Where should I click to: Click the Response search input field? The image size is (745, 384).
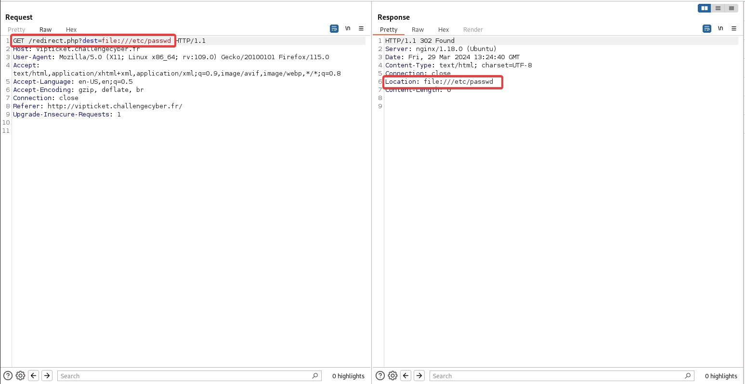pyautogui.click(x=559, y=376)
